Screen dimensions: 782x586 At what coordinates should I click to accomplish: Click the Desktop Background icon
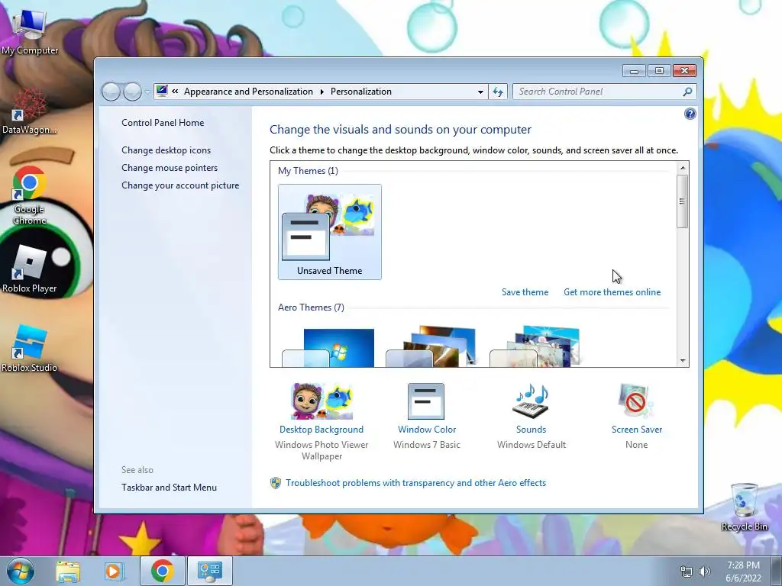point(322,401)
